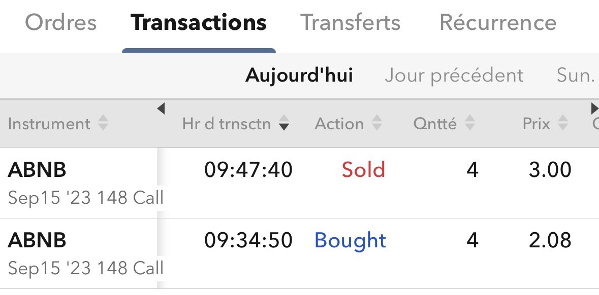Select the 09:47:40 transaction time
This screenshot has width=599, height=295.
pos(248,170)
